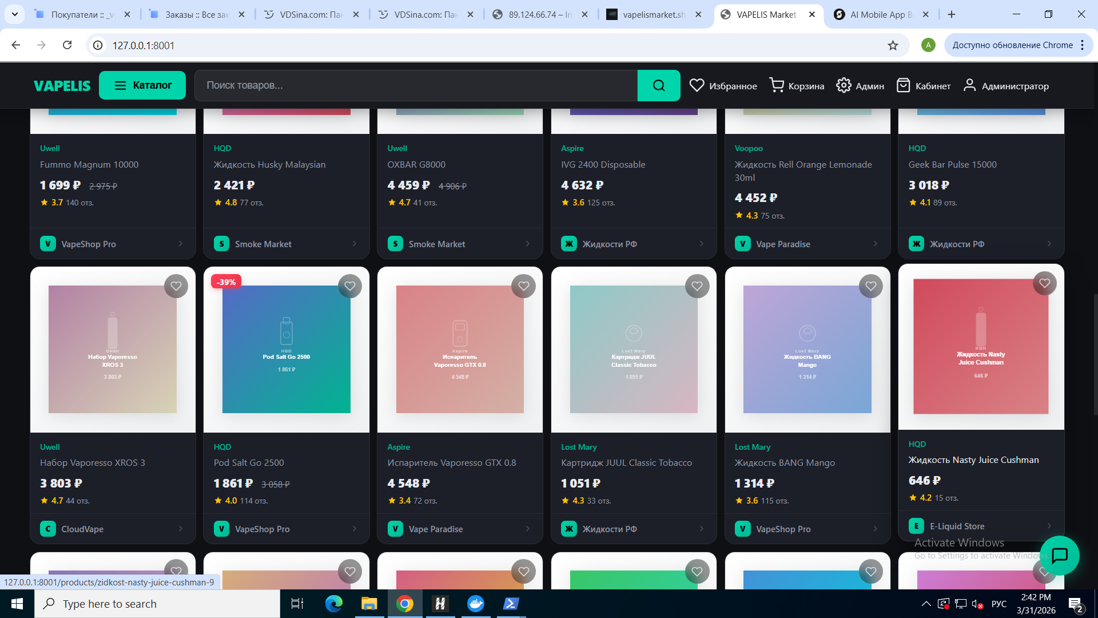Click the Uwell brand above OXBAR G8000
The image size is (1098, 618).
point(397,148)
